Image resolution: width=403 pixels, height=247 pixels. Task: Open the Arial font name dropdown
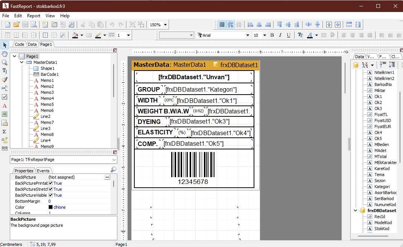click(x=247, y=35)
